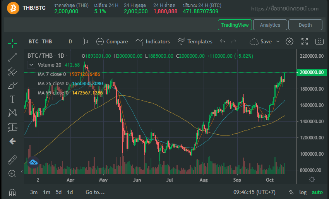Open the candlestick chart style selector
Image resolution: width=329 pixels, height=199 pixels.
85,41
